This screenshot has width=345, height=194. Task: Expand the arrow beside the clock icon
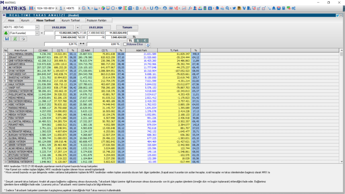pyautogui.click(x=116, y=8)
